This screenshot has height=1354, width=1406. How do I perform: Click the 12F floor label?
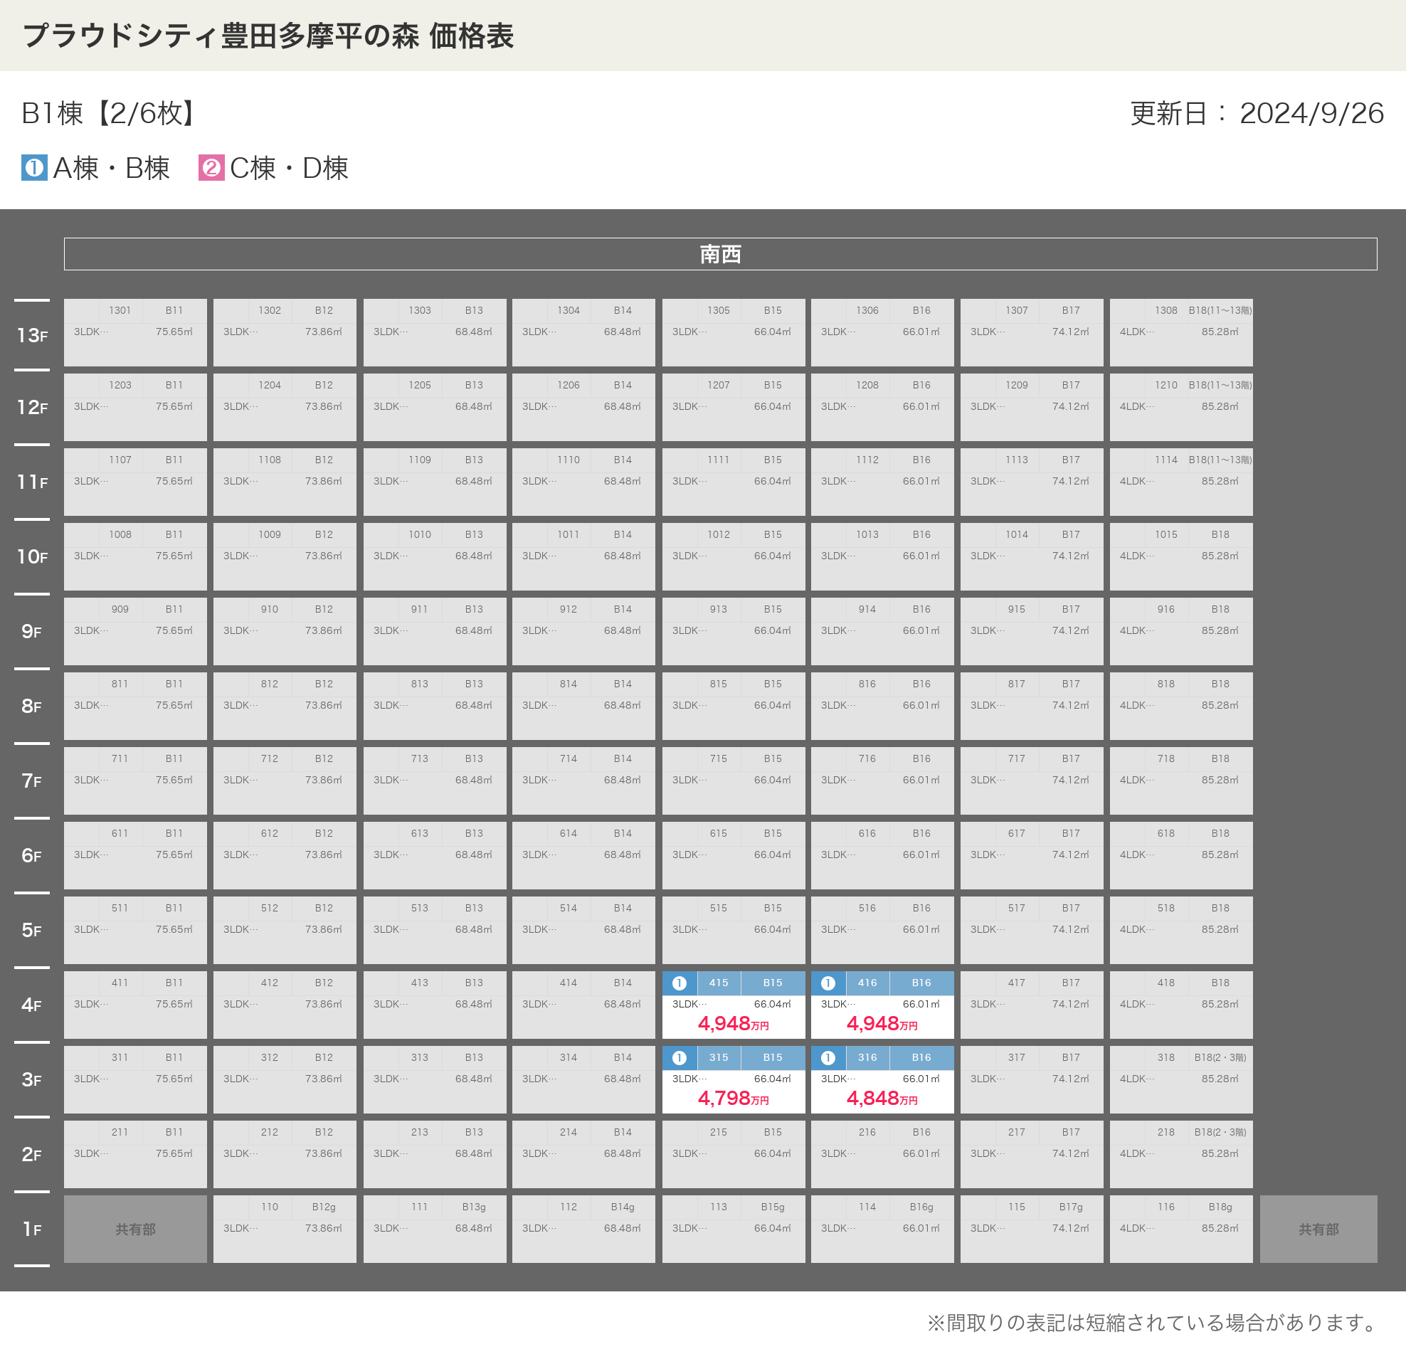(x=32, y=408)
